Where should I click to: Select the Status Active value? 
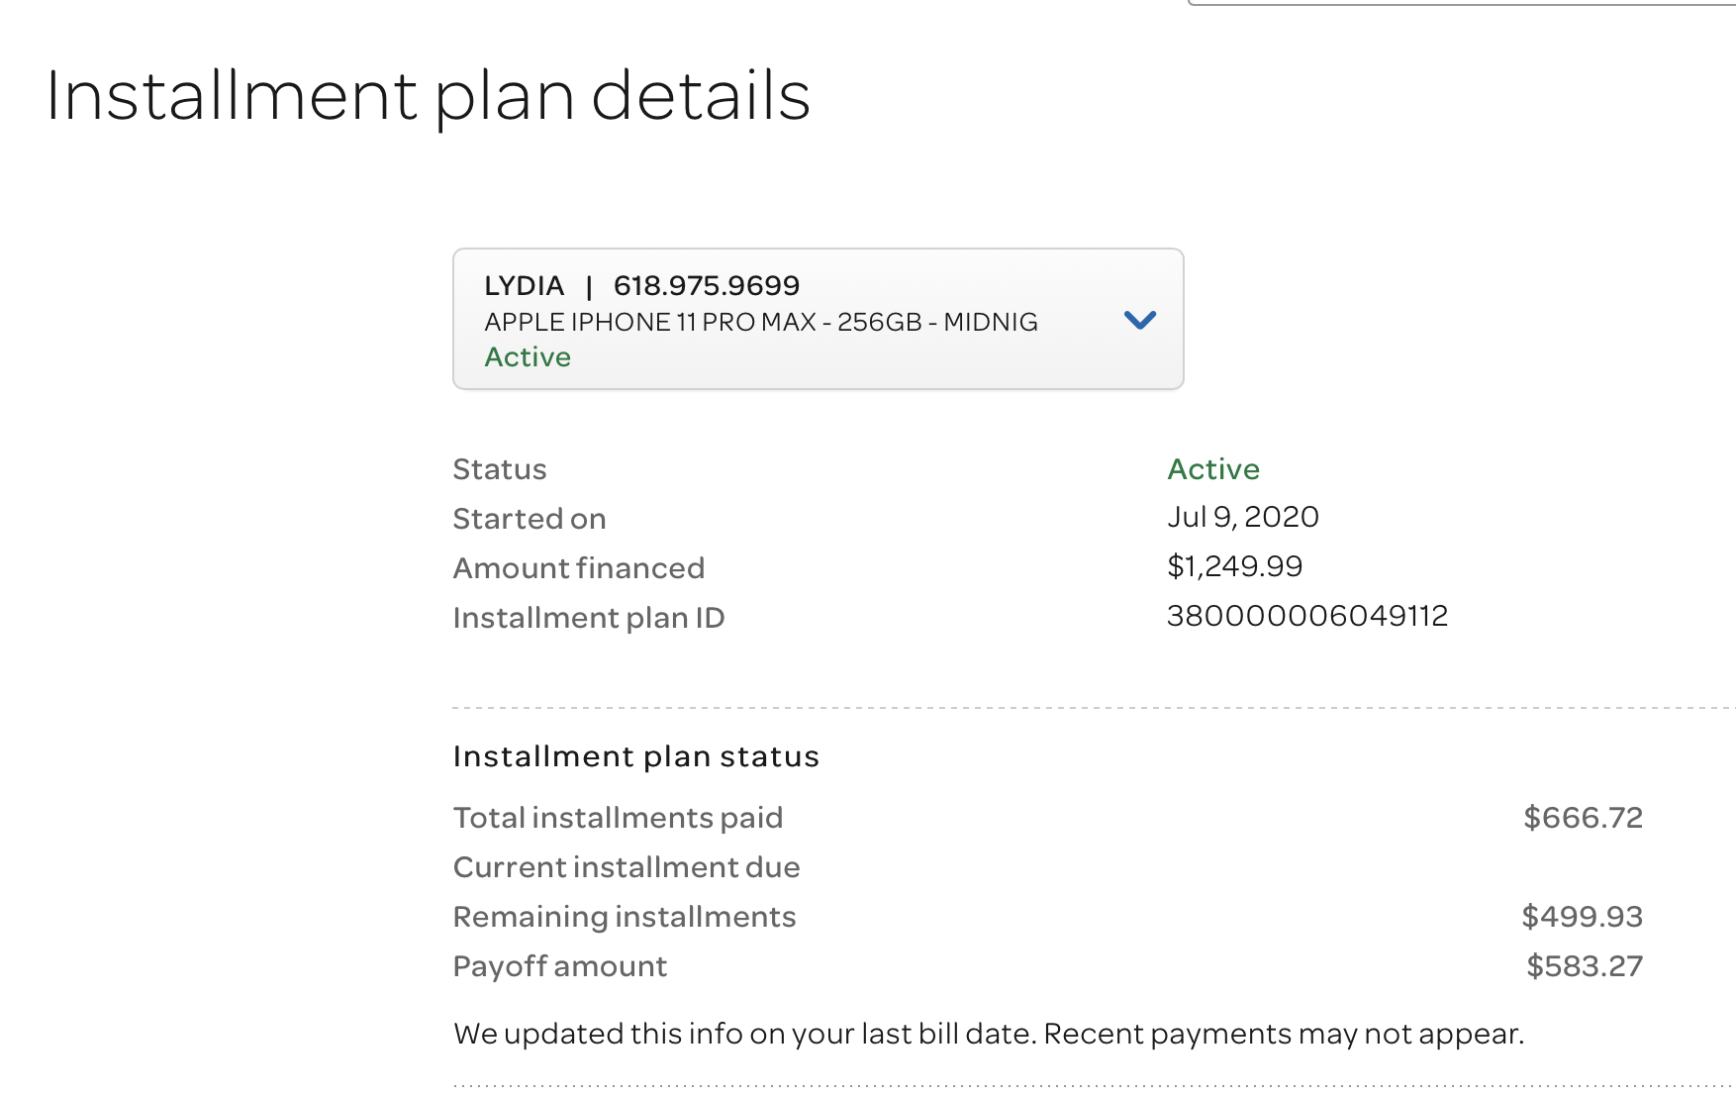pos(1213,468)
